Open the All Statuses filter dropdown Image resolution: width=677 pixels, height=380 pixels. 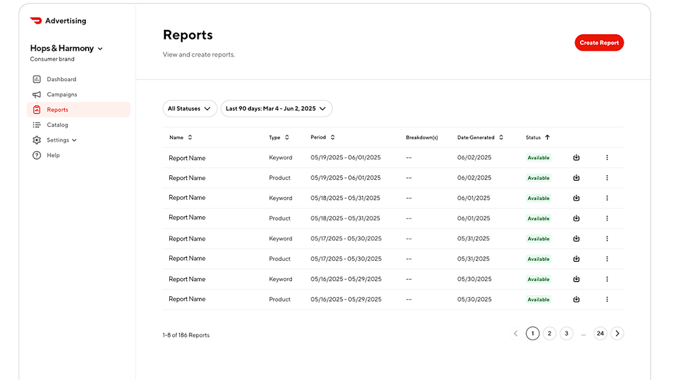point(190,108)
